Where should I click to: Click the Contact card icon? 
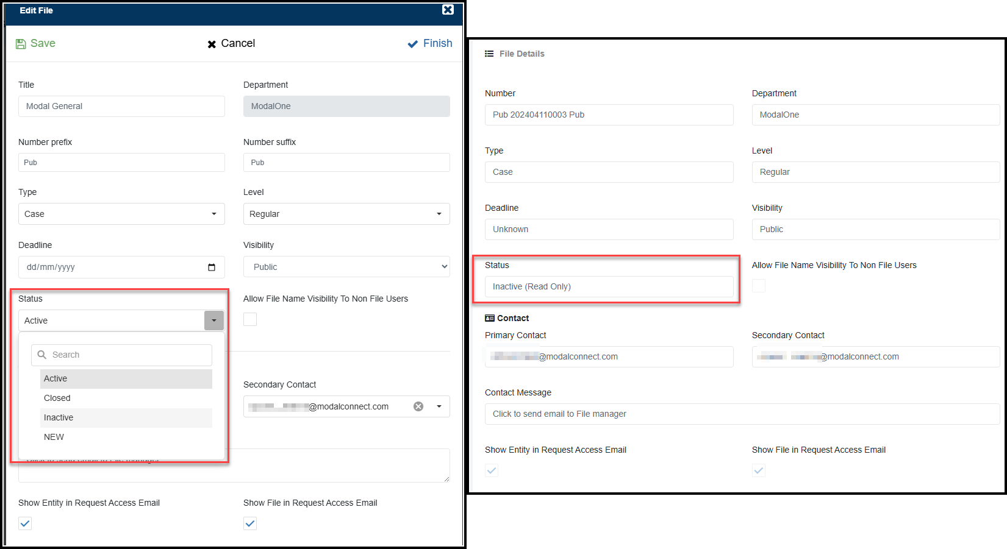pos(490,318)
